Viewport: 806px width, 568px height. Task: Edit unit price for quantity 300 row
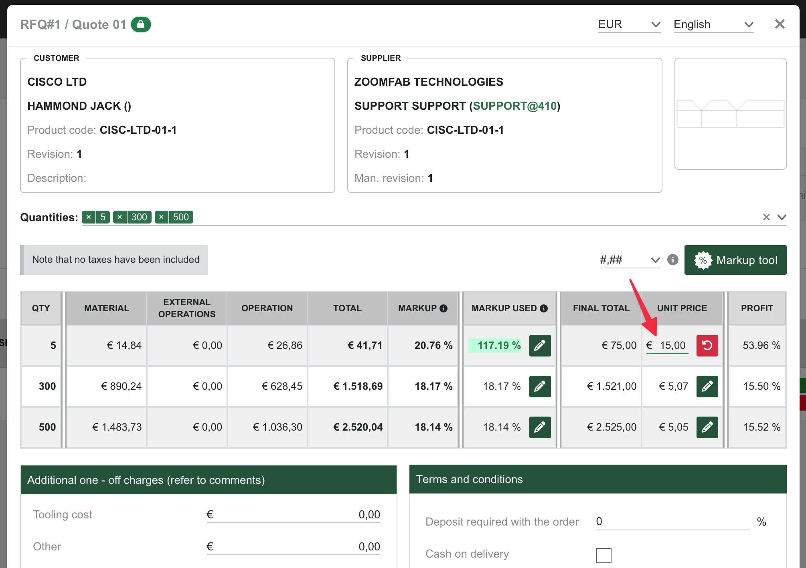click(x=707, y=386)
